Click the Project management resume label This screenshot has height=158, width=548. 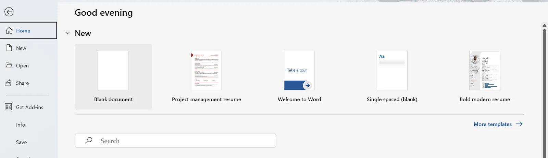[x=207, y=99]
